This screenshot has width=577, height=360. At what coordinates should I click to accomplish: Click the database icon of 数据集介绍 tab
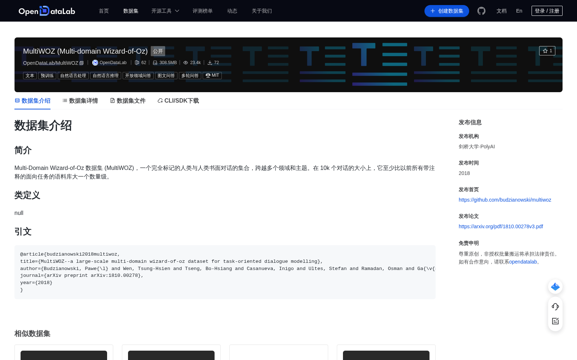point(17,100)
